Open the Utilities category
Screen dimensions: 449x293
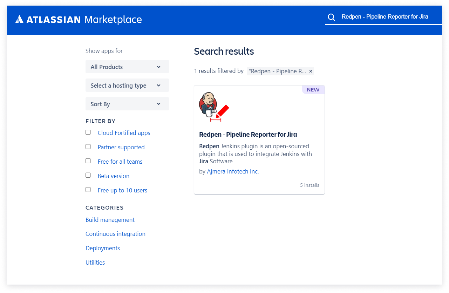95,263
